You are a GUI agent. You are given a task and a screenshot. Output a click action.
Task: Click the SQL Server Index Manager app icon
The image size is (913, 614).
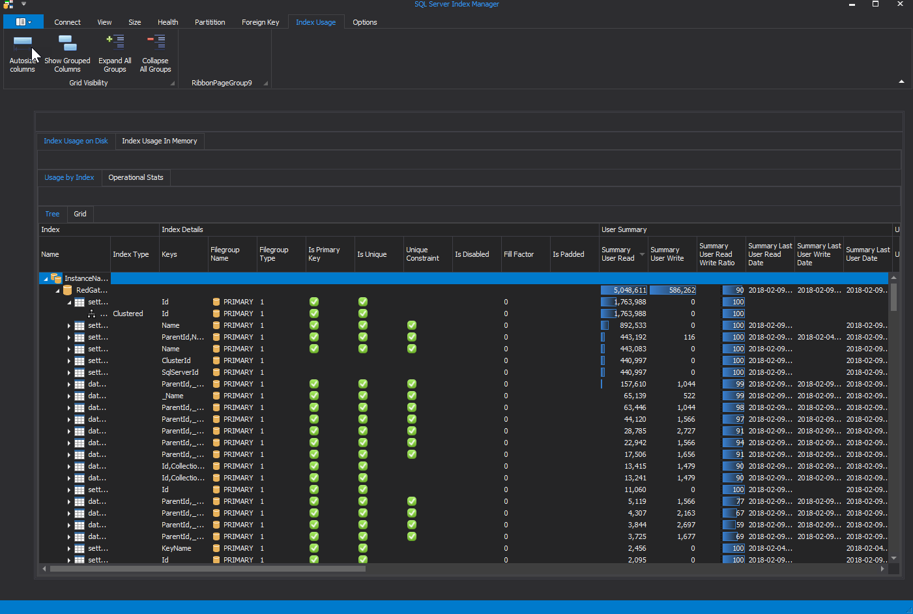point(8,4)
